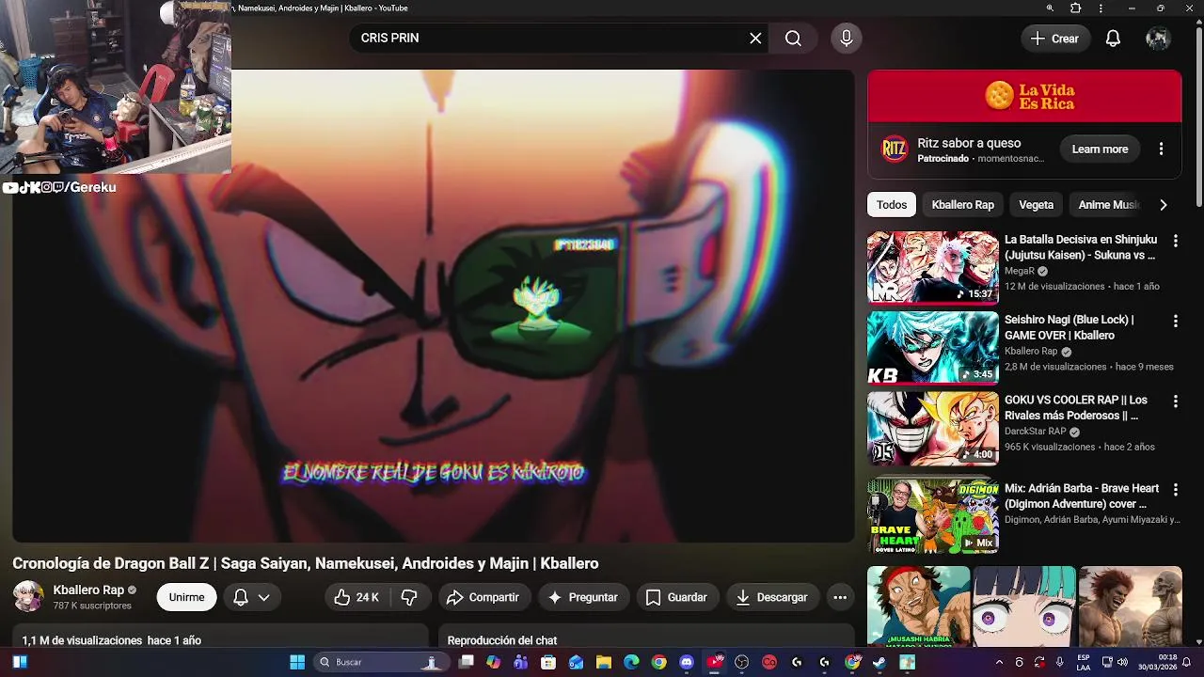Clear the search box with the X icon
This screenshot has width=1204, height=677.
pos(755,39)
